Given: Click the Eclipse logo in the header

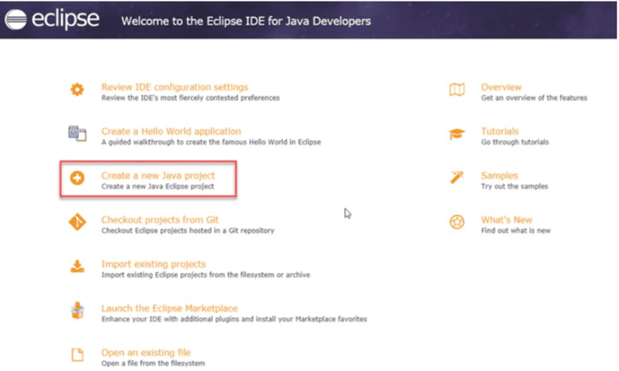Looking at the screenshot, I should (x=52, y=19).
